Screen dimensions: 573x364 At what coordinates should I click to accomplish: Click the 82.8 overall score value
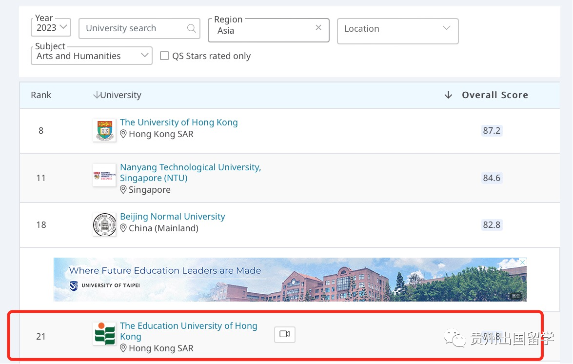coord(492,225)
